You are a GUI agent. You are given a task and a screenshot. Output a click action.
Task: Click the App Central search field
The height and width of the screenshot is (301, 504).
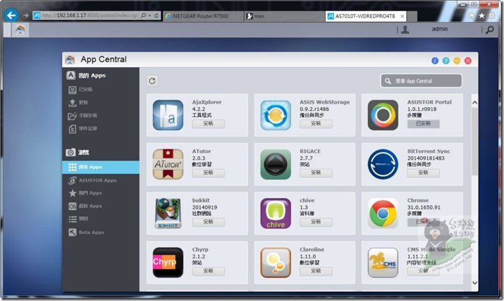click(x=421, y=81)
